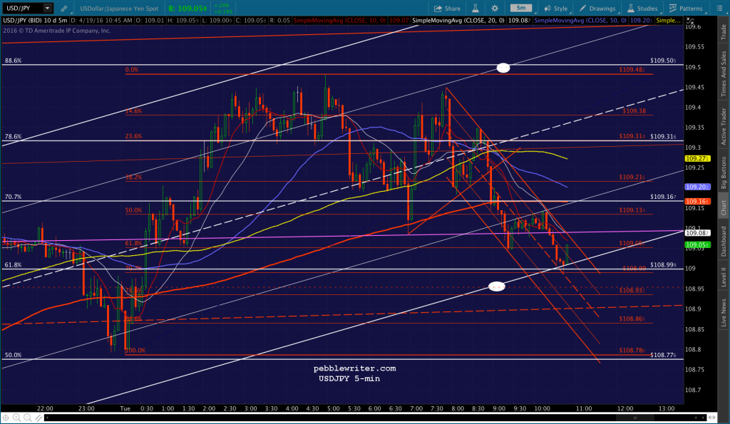Click the $108.86 red retracement label
Viewport: 730px width, 424px height.
[632, 319]
